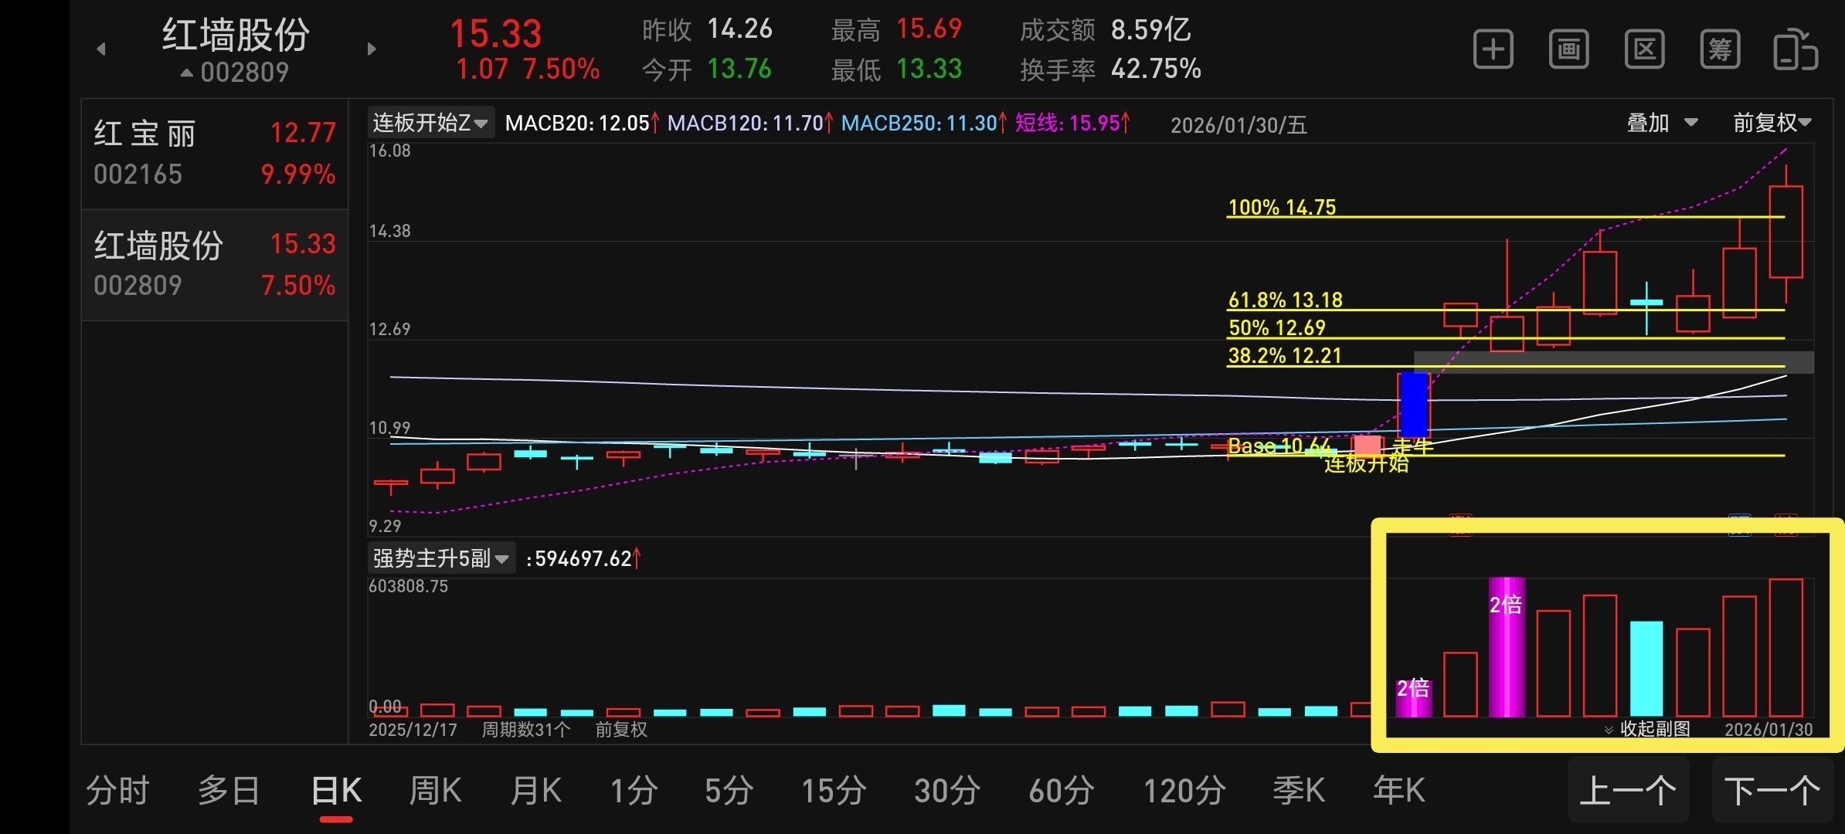Screen dimensions: 1845x834
Task: Select 红宝丽 002165 in the stock list
Action: click(x=214, y=154)
